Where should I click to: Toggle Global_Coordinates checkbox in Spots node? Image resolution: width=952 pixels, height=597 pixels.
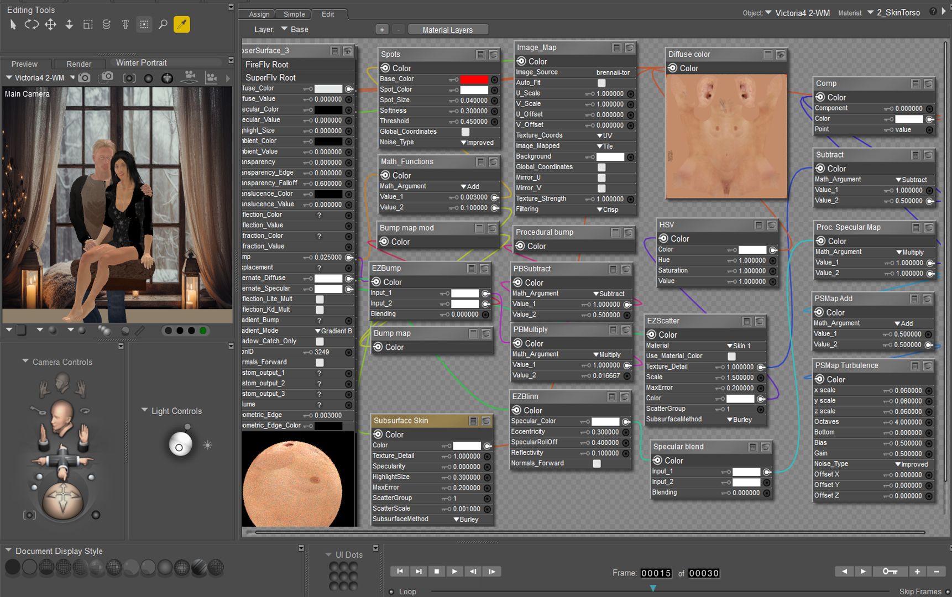[x=465, y=132]
